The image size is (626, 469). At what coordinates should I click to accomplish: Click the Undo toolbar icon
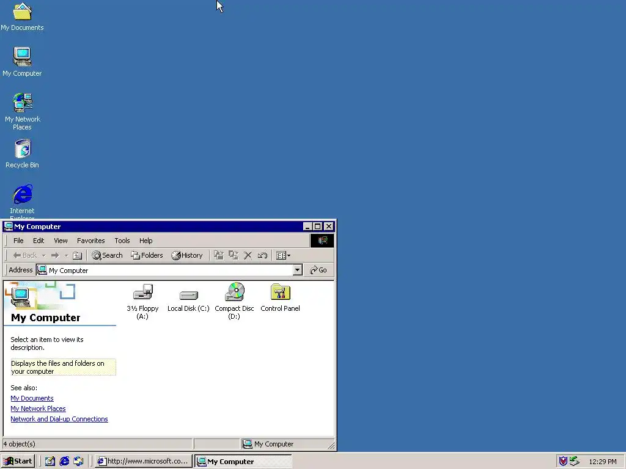tap(262, 255)
